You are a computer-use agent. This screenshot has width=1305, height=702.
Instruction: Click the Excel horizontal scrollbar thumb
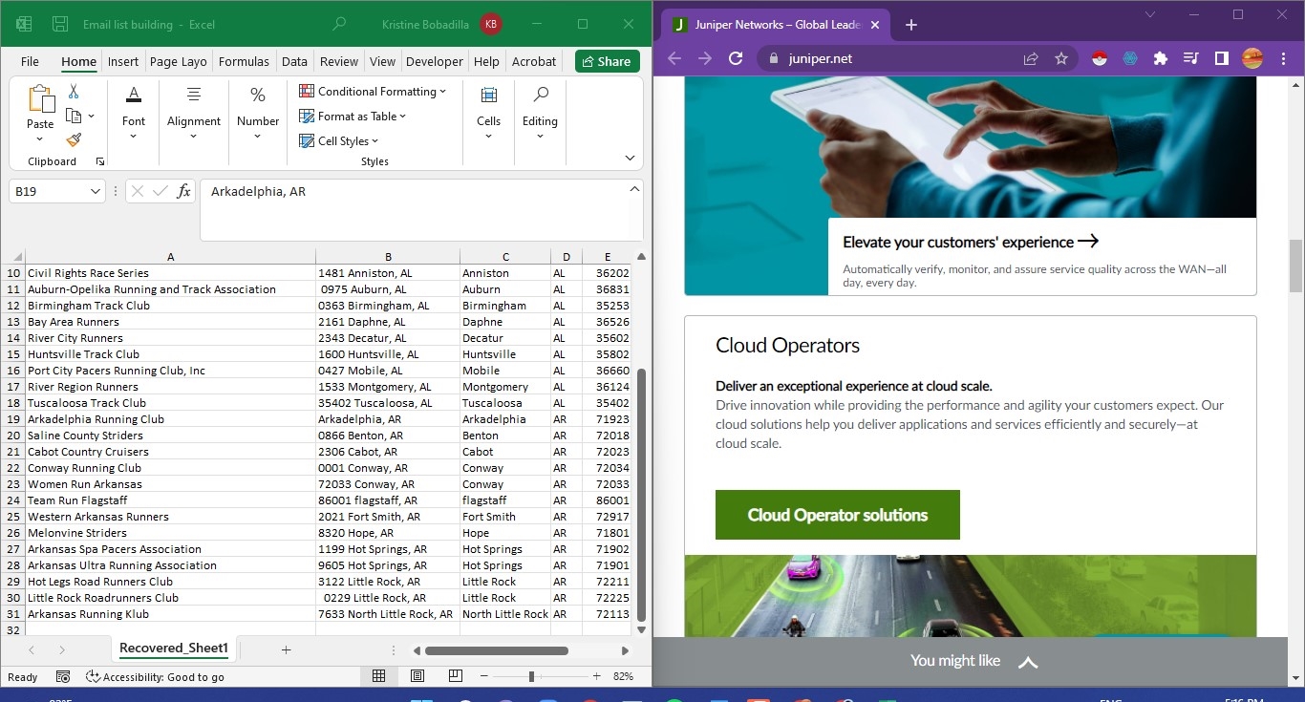[x=497, y=650]
